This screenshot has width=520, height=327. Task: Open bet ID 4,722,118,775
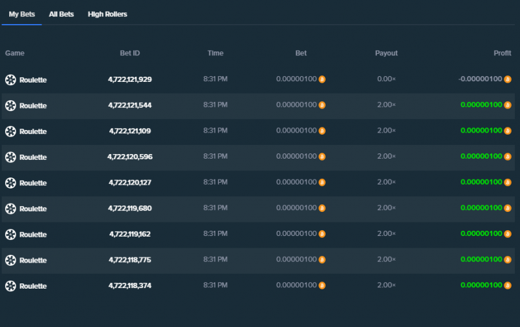point(129,260)
